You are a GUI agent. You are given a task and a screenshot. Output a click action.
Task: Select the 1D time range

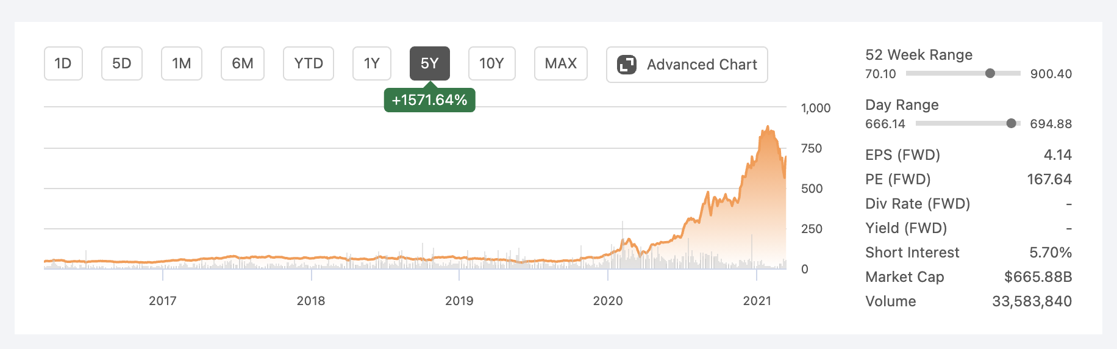(63, 63)
